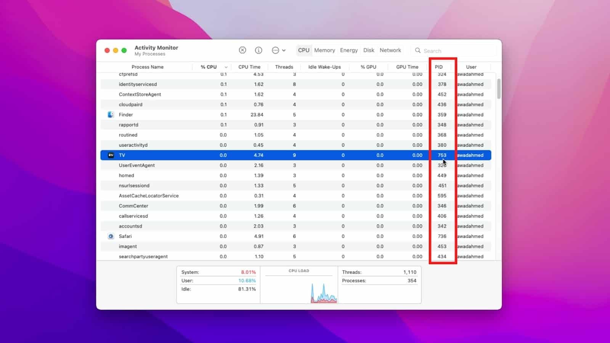Click the search magnifier icon
610x343 pixels.
(418, 50)
